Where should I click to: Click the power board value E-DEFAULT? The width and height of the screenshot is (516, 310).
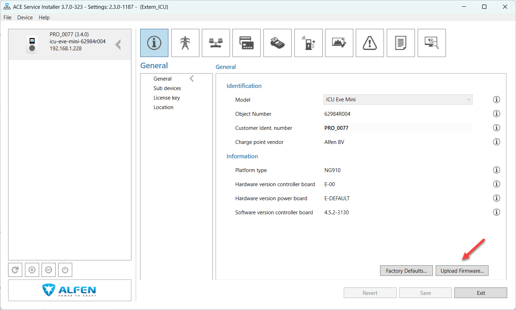337,198
